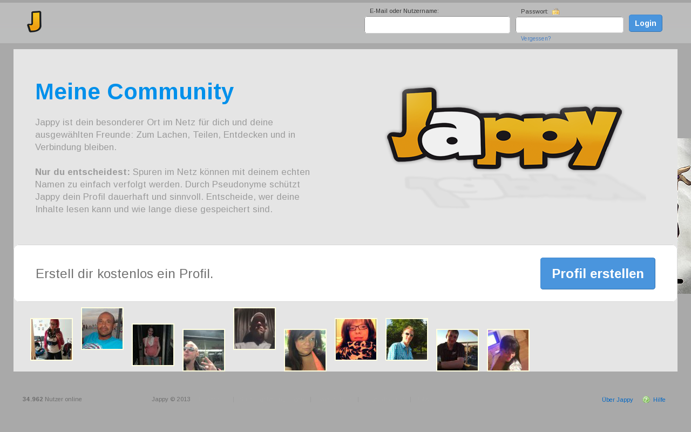Open photo of woman with glasses and leopard scarf

[x=356, y=339]
